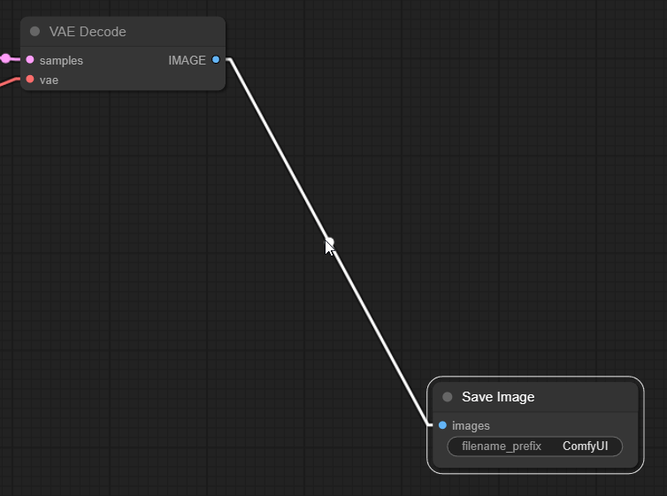Click the ComfyUI value text in filename_prefix
The height and width of the screenshot is (496, 667).
pyautogui.click(x=586, y=446)
